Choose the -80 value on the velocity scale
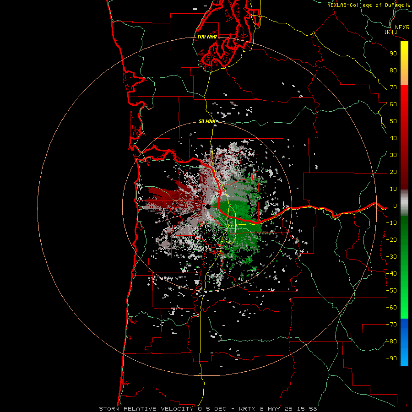The height and width of the screenshot is (412, 412). click(391, 342)
